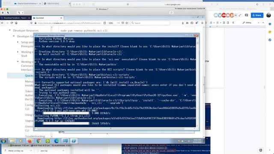Open the green D app on taskbar

48,141
